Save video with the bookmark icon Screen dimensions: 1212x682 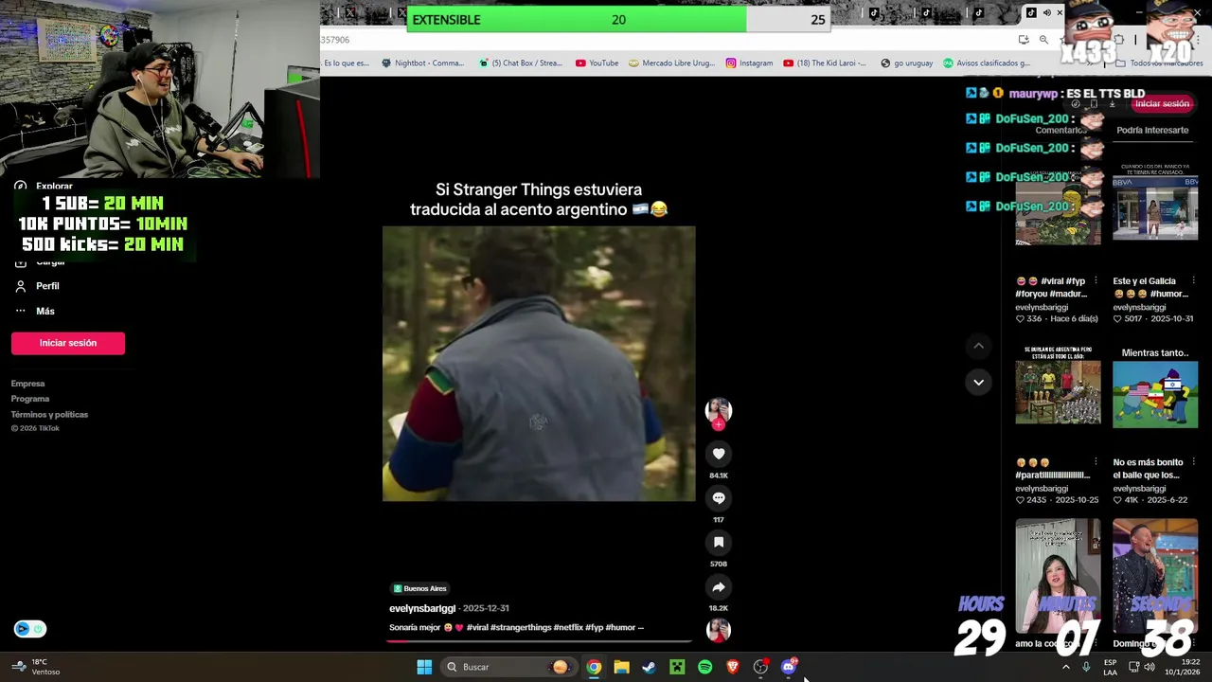click(719, 542)
